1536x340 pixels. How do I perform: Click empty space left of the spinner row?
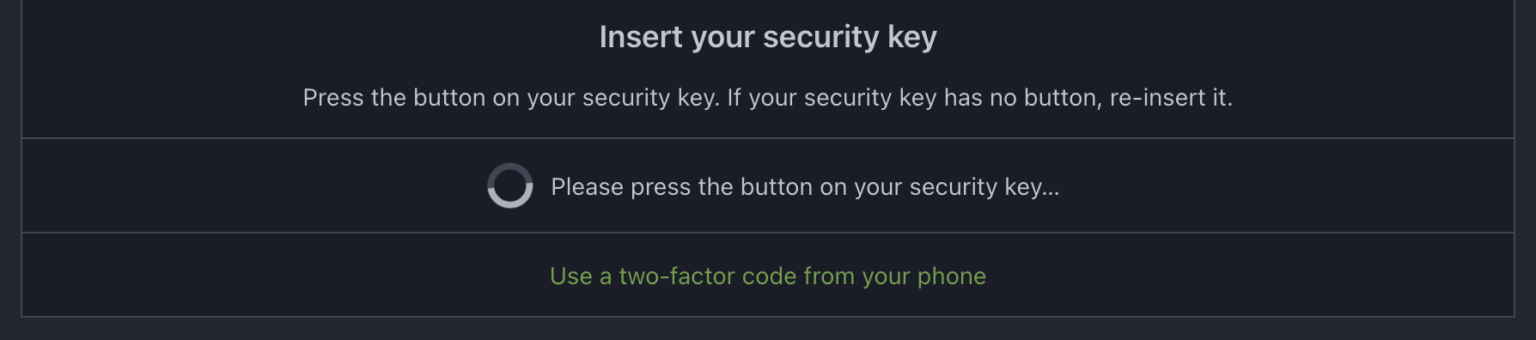[249, 185]
